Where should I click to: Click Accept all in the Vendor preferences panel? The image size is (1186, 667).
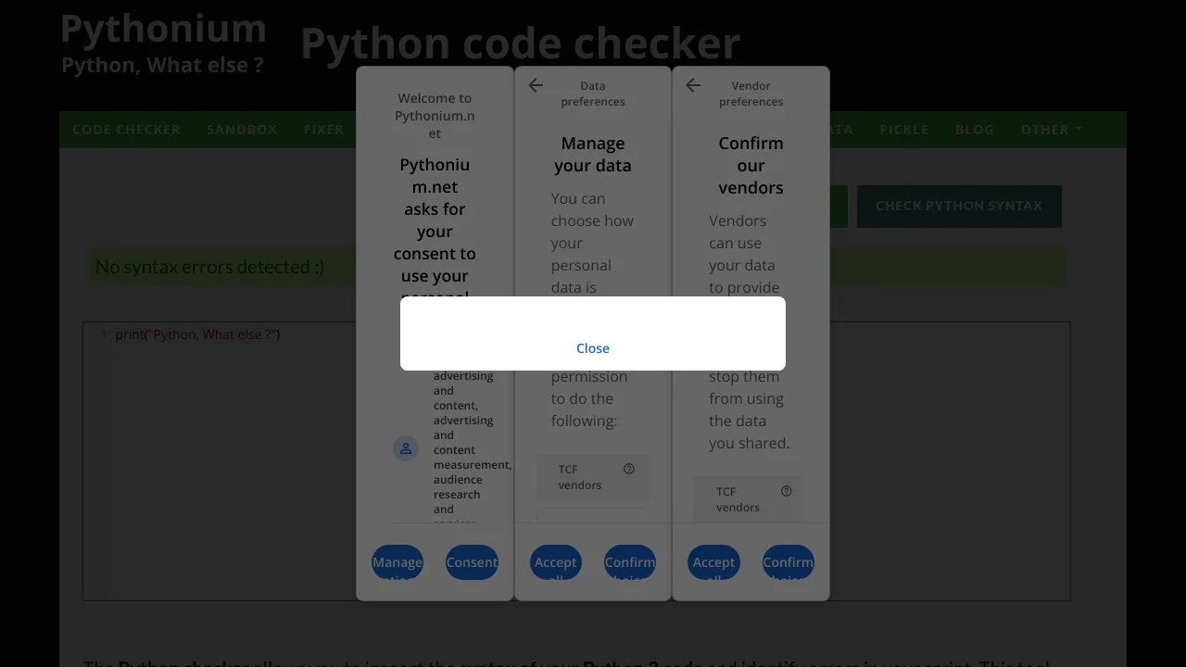(713, 562)
